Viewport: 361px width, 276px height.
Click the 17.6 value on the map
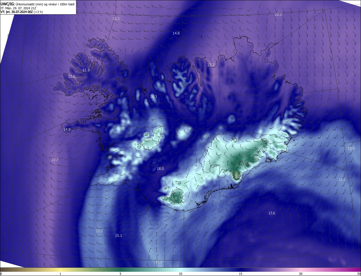pos(272,213)
